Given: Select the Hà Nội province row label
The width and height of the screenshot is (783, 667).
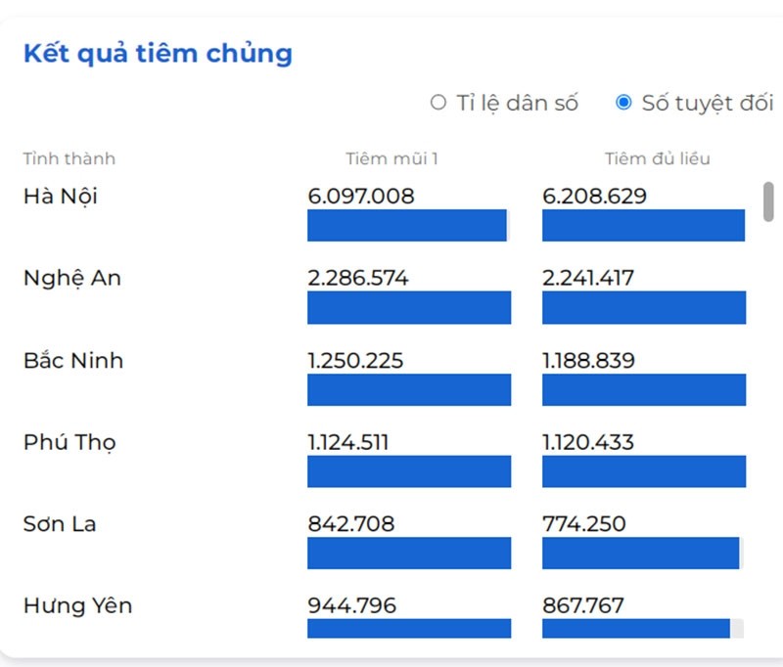Looking at the screenshot, I should [x=61, y=196].
